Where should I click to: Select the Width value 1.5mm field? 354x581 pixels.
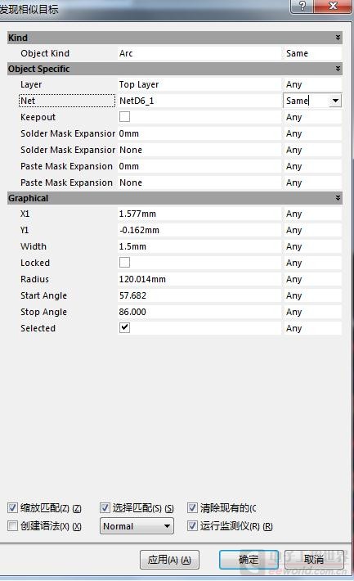199,246
